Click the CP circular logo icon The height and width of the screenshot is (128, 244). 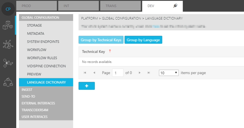(x=8, y=9)
